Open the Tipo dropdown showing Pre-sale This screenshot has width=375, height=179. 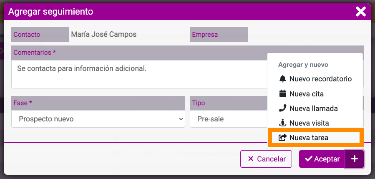[x=229, y=119]
